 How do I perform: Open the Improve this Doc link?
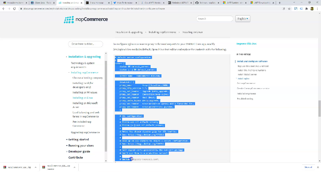tap(246, 44)
